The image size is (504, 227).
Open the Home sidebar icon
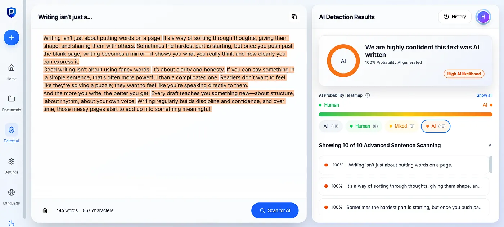tap(12, 68)
